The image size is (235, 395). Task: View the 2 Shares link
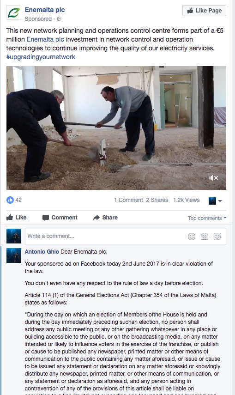[x=157, y=200]
